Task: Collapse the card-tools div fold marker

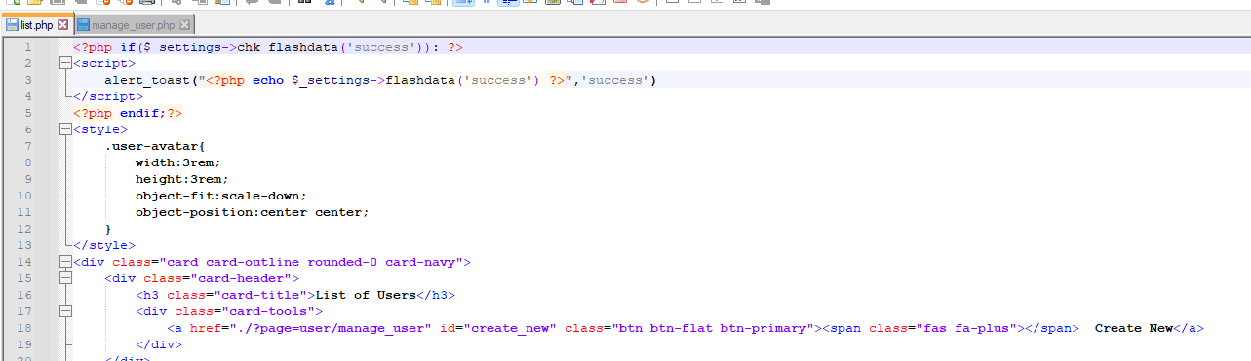Action: tap(65, 311)
